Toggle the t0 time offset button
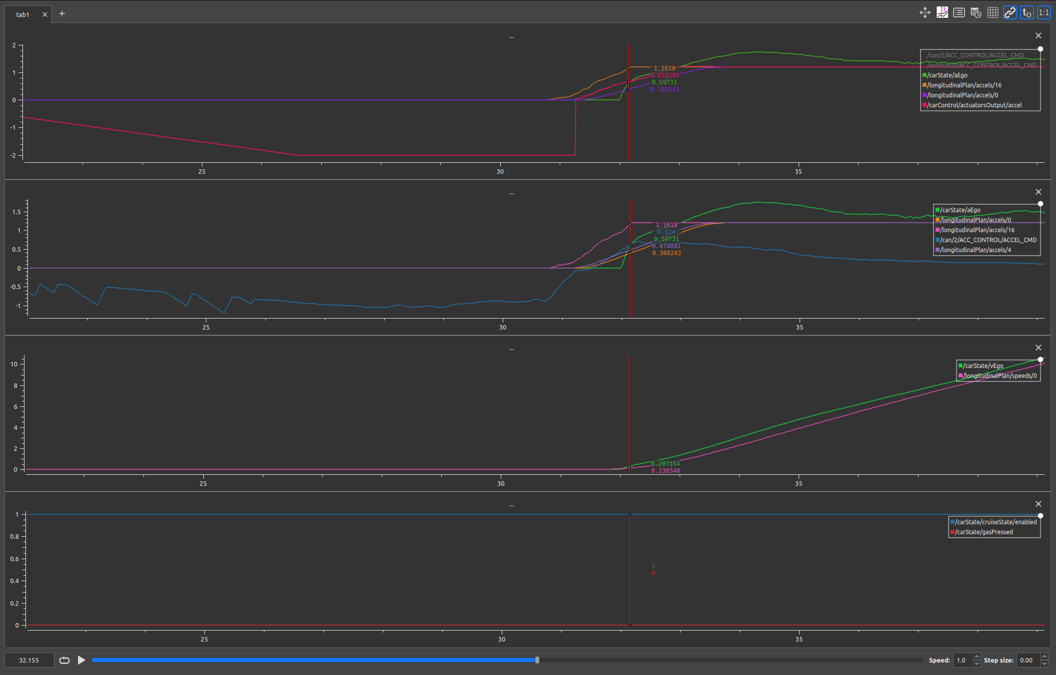Screen dimensions: 1056x675 (1027, 13)
